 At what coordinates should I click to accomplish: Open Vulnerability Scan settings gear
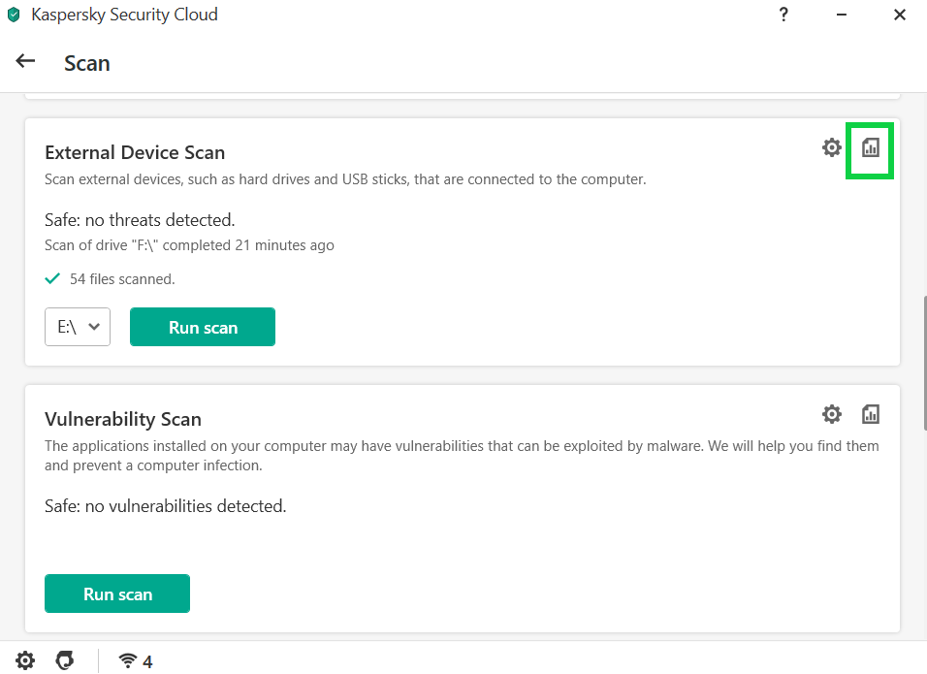point(832,414)
